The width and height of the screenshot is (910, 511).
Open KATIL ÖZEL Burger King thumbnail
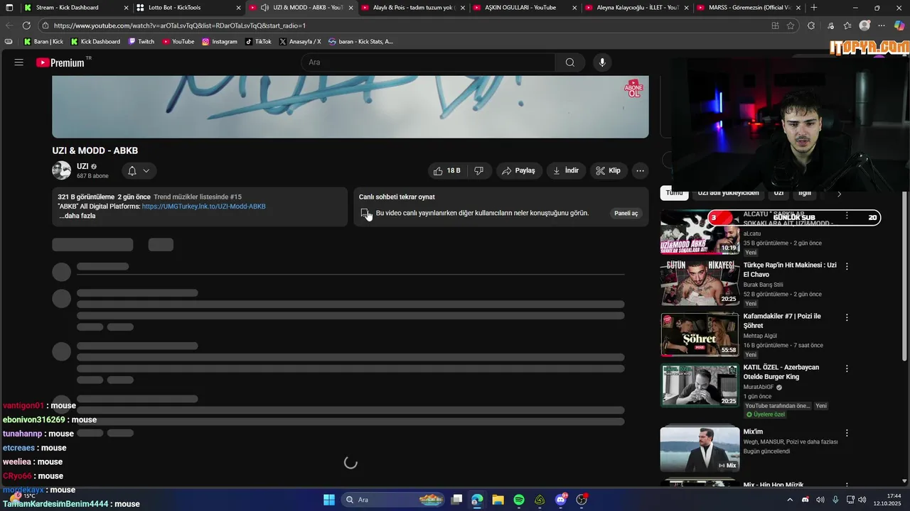coord(700,386)
